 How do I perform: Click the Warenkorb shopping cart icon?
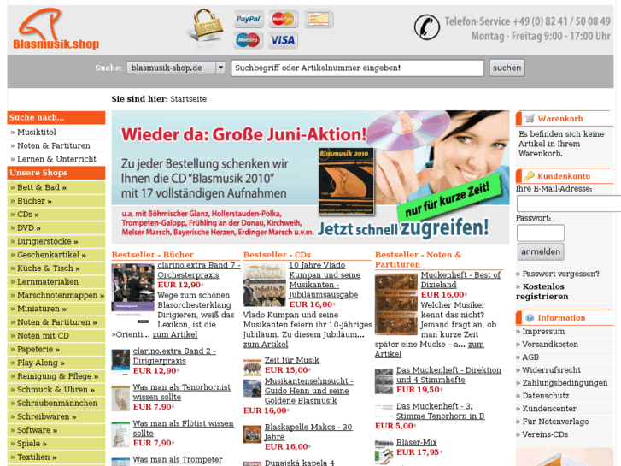click(529, 118)
